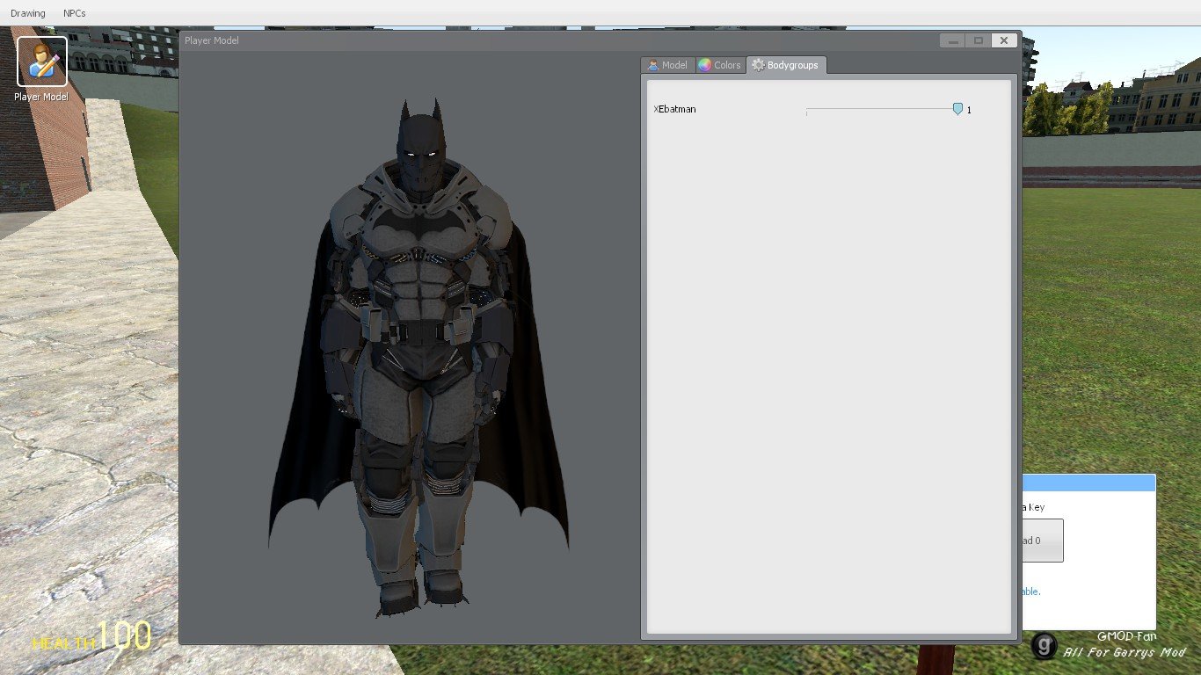The image size is (1201, 675).
Task: Close the Player Model window
Action: (x=1003, y=40)
